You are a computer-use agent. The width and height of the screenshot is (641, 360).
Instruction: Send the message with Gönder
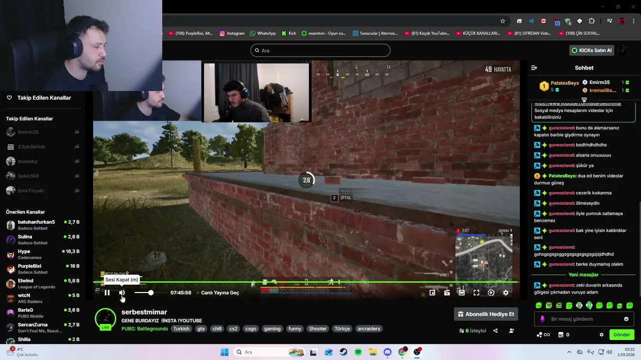pyautogui.click(x=621, y=334)
